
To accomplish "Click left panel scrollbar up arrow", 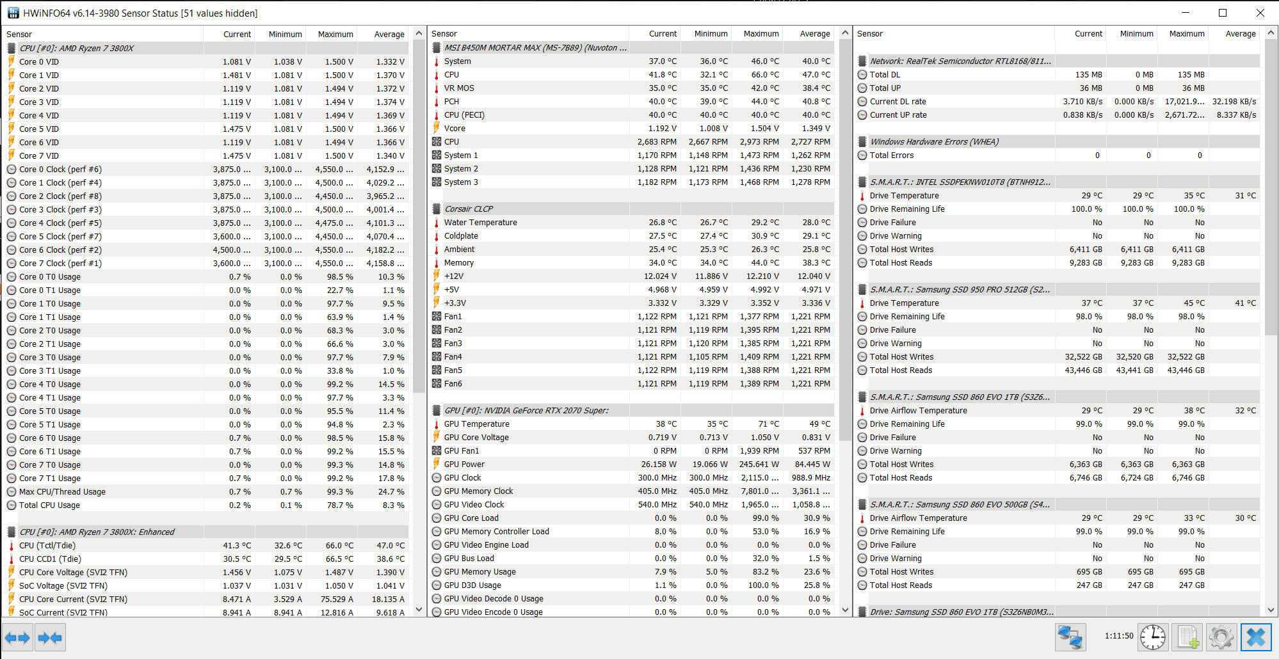I will click(x=419, y=33).
